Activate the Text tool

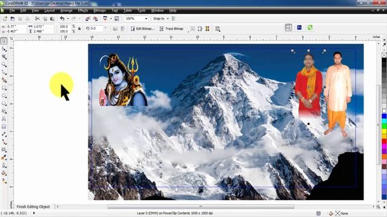(4, 119)
